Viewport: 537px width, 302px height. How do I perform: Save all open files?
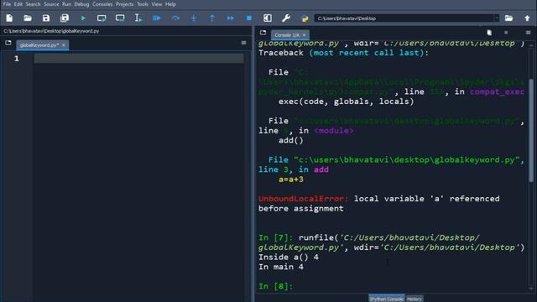pyautogui.click(x=65, y=18)
